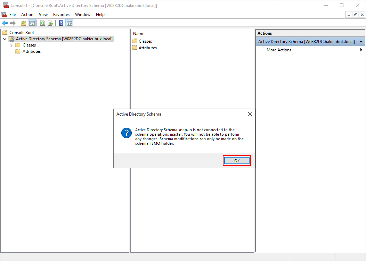Click the blue question mark dialog icon

pos(127,133)
